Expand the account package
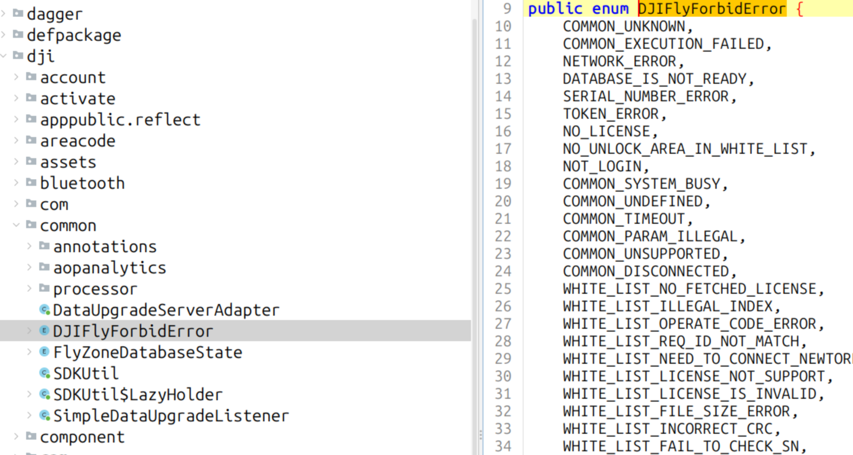Image resolution: width=853 pixels, height=455 pixels. 17,77
